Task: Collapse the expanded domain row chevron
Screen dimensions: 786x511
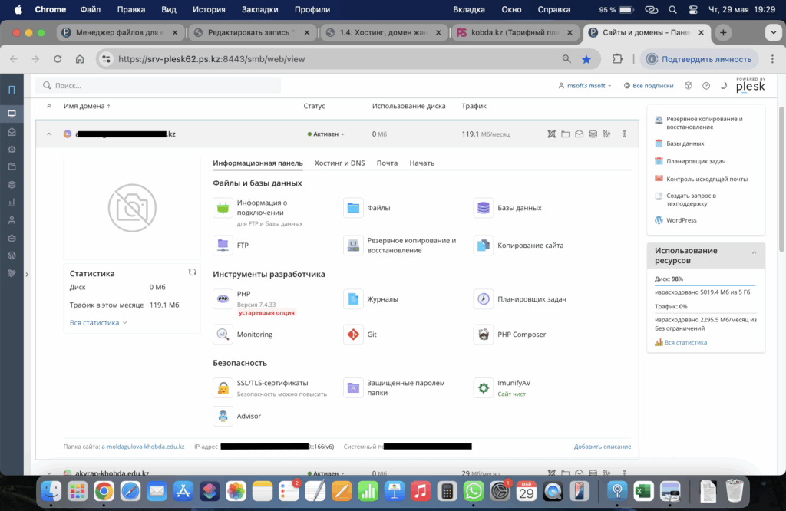Action: point(49,134)
